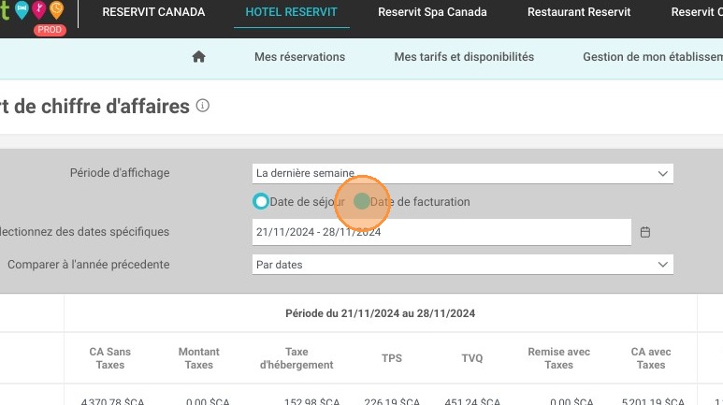Click the Remise avec Taxes column header

point(558,358)
